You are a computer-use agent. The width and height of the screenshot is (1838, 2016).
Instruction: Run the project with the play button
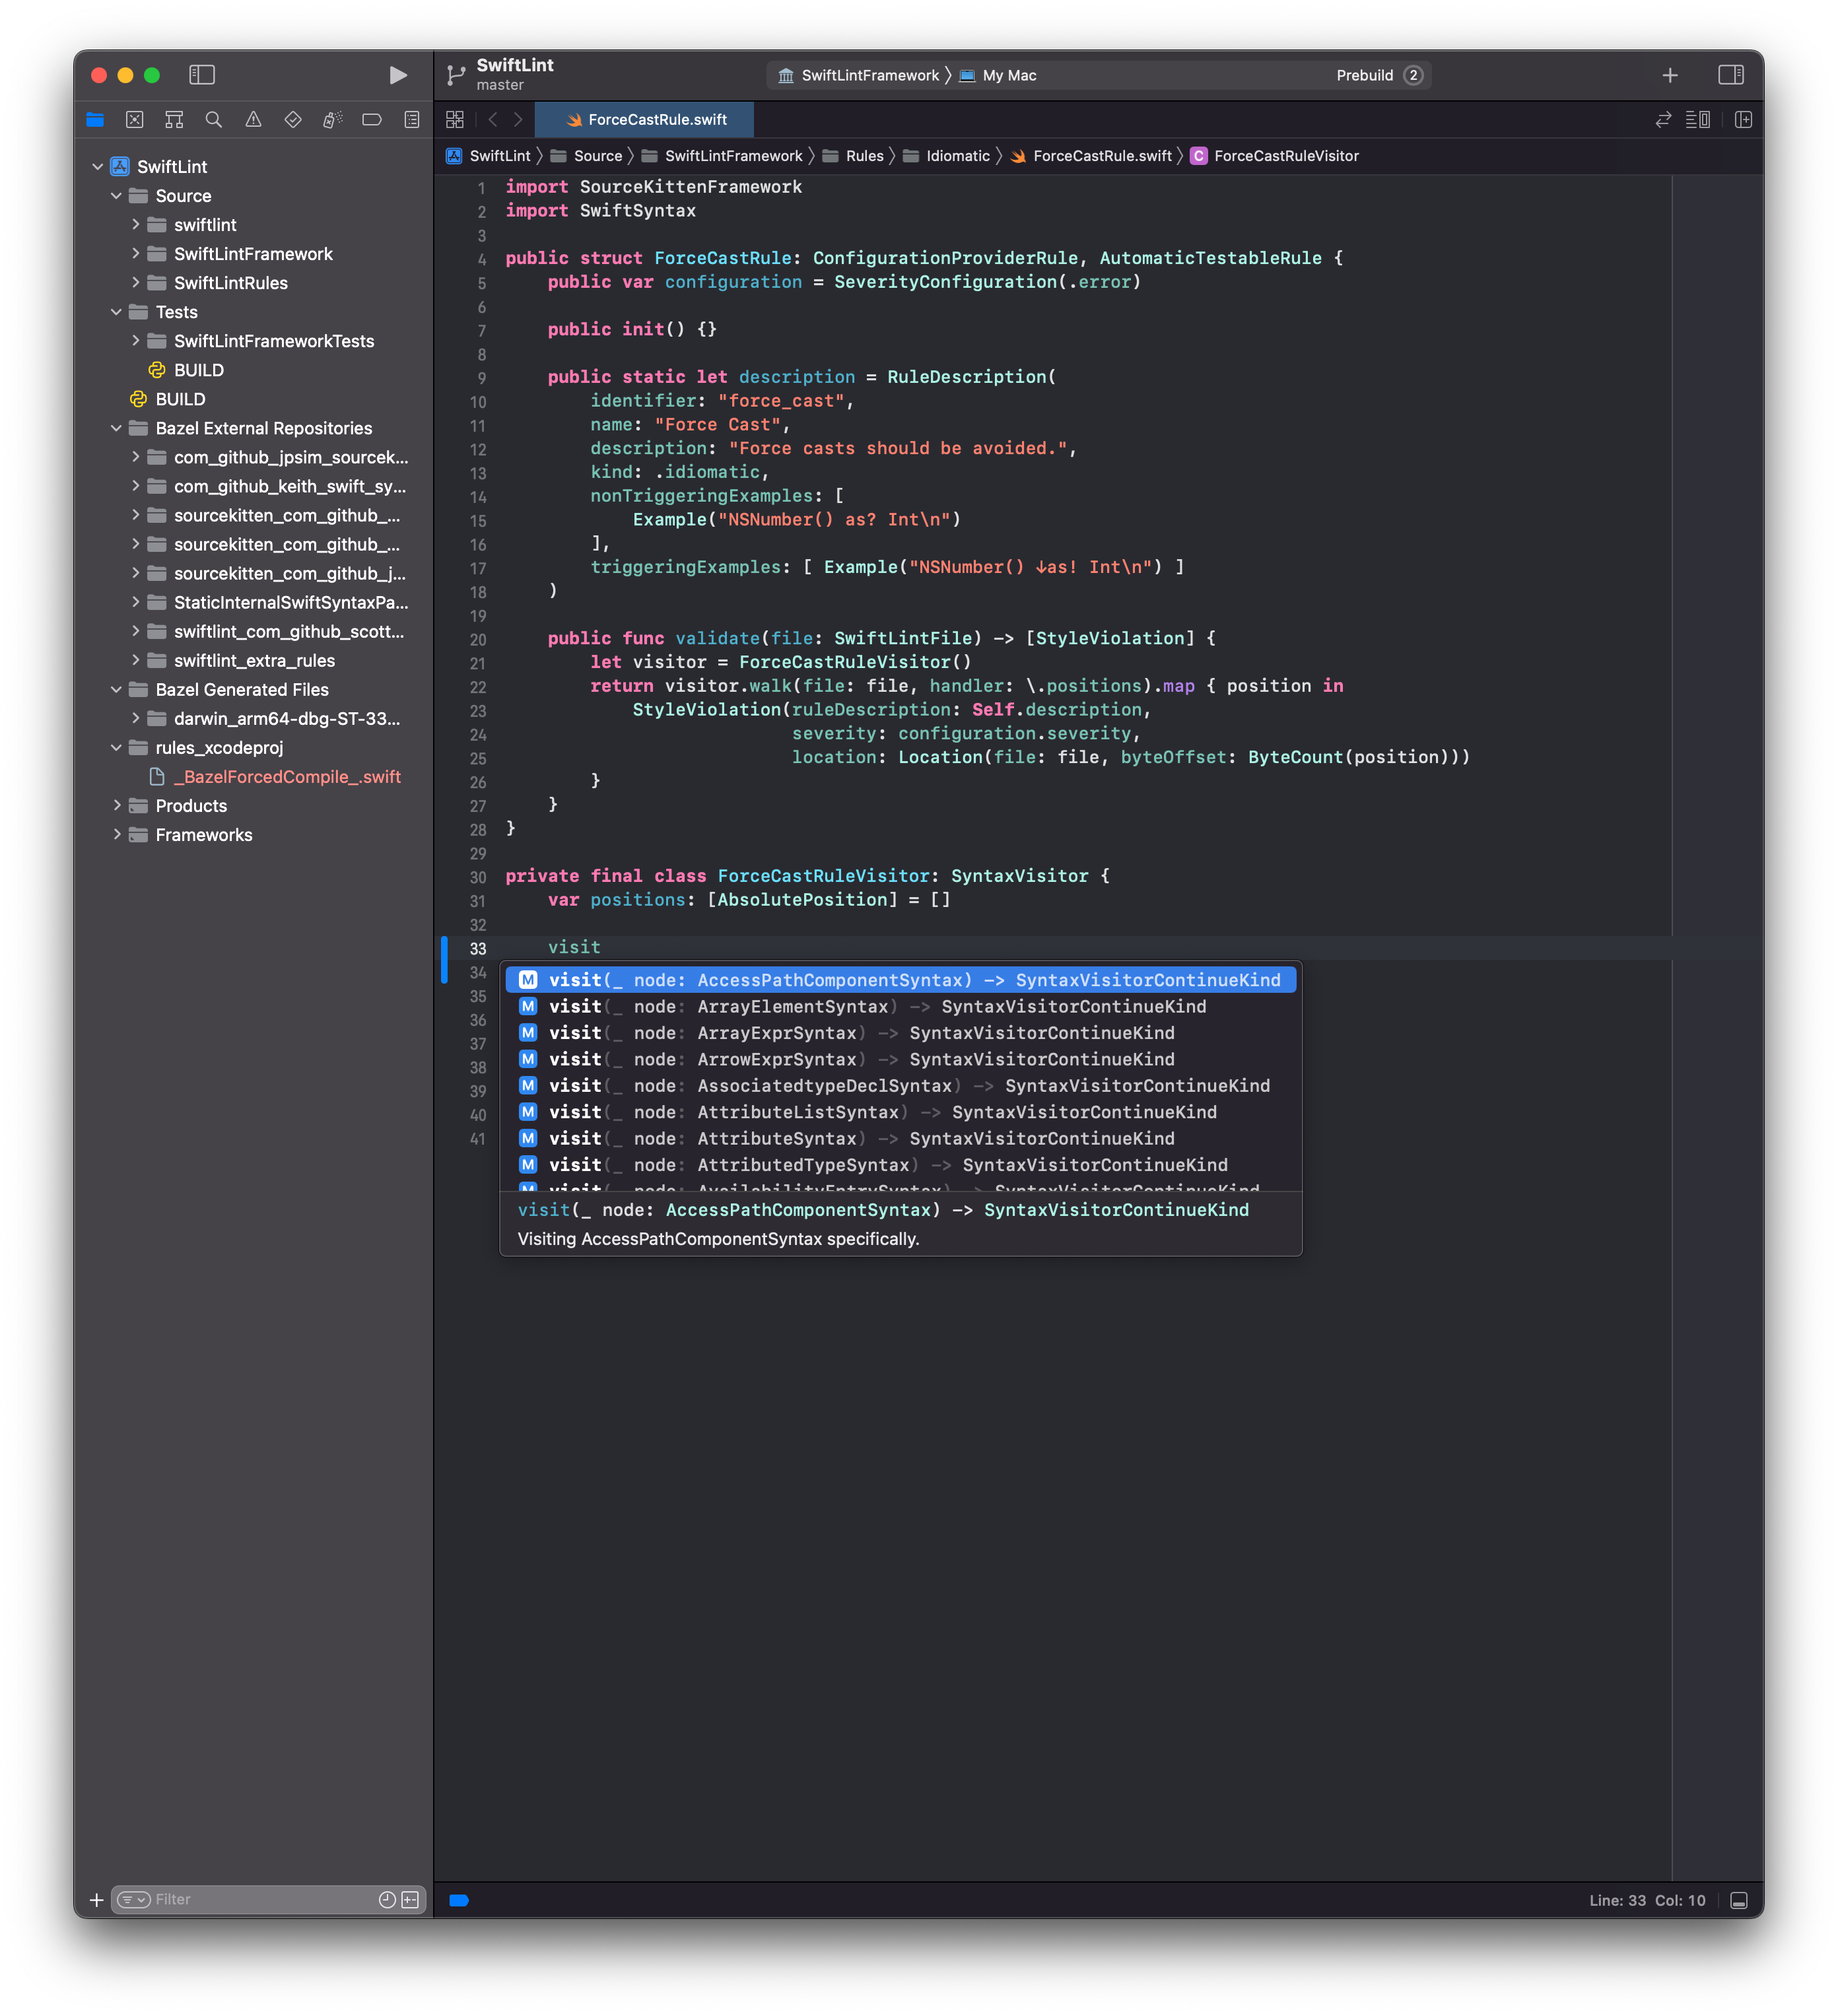(397, 75)
